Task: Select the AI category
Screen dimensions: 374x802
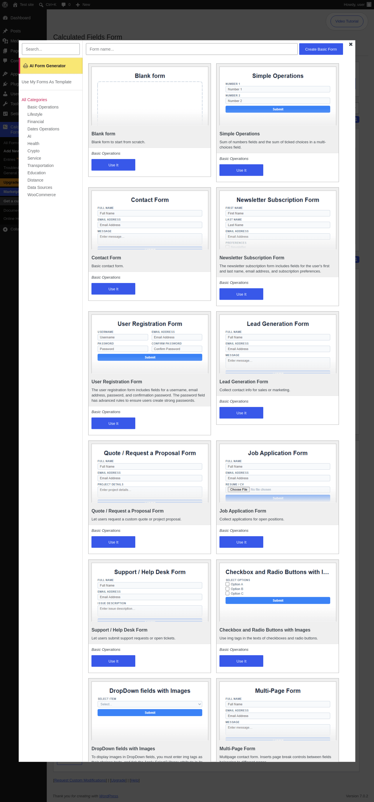Action: (29, 136)
